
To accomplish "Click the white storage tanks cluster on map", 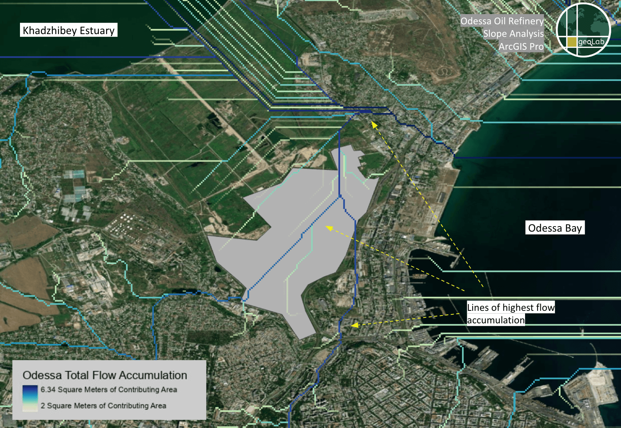I will [x=126, y=224].
